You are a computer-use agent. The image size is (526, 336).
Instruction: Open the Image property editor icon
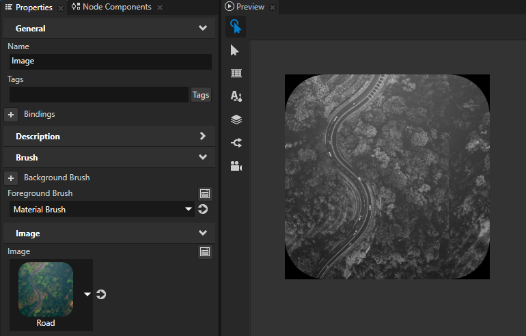tap(204, 251)
